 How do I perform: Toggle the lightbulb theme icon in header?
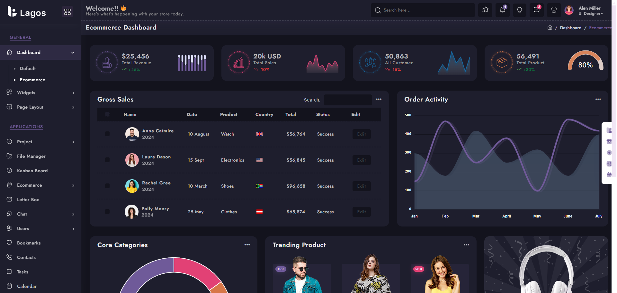[519, 10]
